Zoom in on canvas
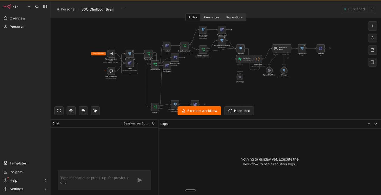This screenshot has width=381, height=195. (x=71, y=111)
